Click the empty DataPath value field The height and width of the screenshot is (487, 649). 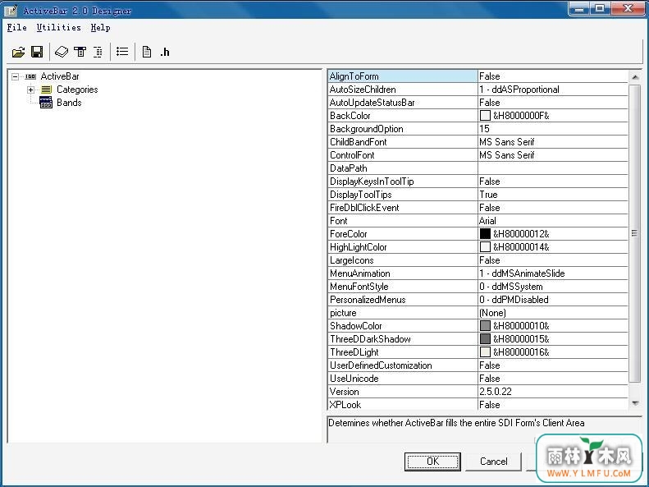(552, 168)
